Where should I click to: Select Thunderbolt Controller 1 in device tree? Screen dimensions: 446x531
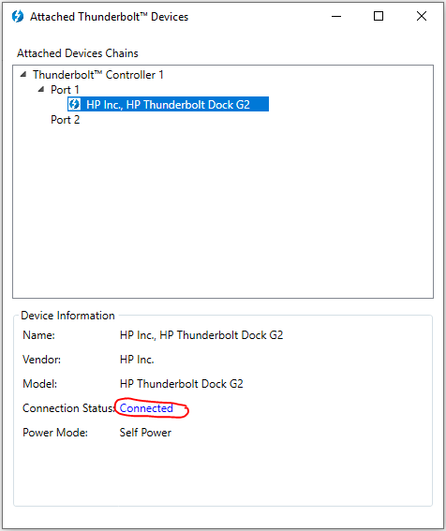pyautogui.click(x=98, y=75)
